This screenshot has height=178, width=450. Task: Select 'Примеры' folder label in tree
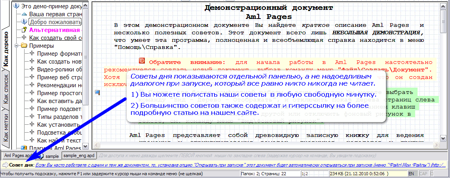[x=41, y=45]
